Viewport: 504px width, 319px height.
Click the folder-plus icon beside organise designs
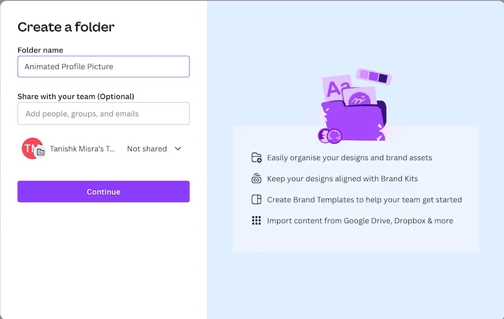[256, 158]
